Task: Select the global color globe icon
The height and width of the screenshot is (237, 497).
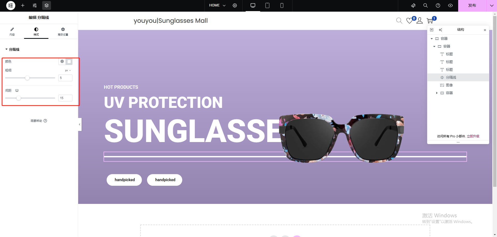Action: [x=62, y=61]
